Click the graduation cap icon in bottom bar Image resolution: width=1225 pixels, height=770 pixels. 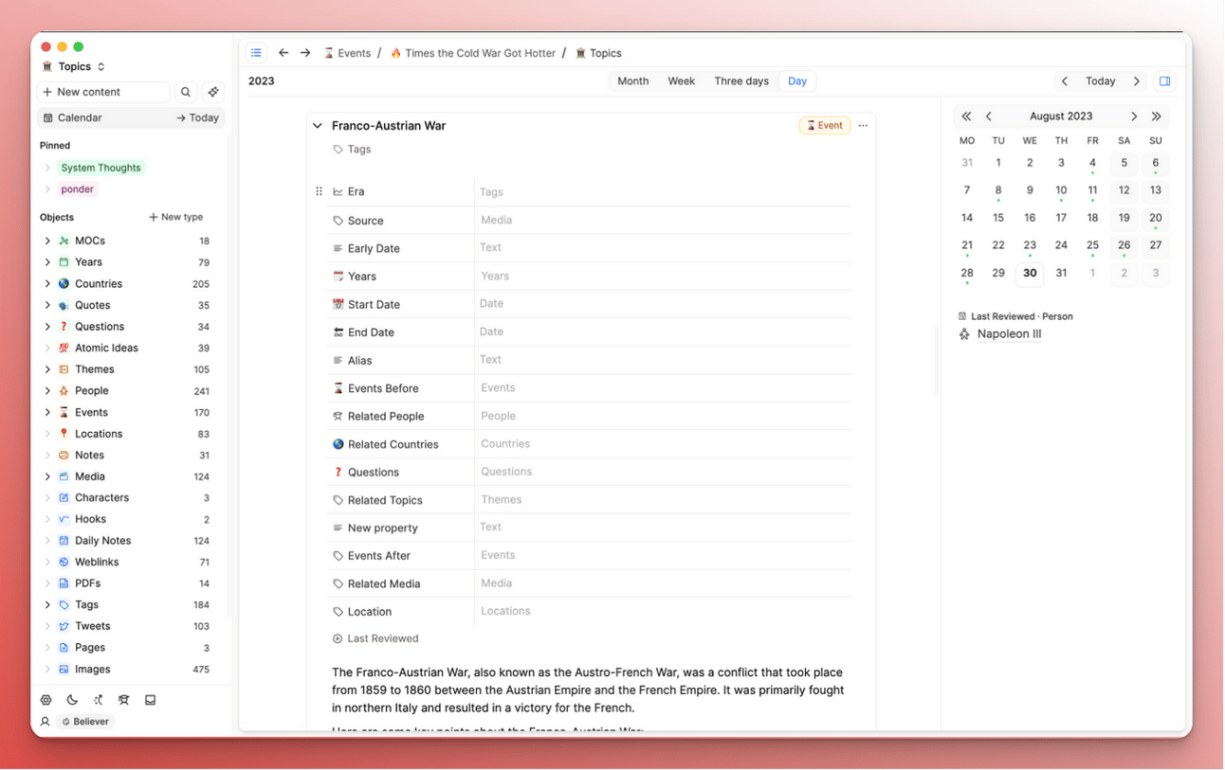(x=123, y=700)
